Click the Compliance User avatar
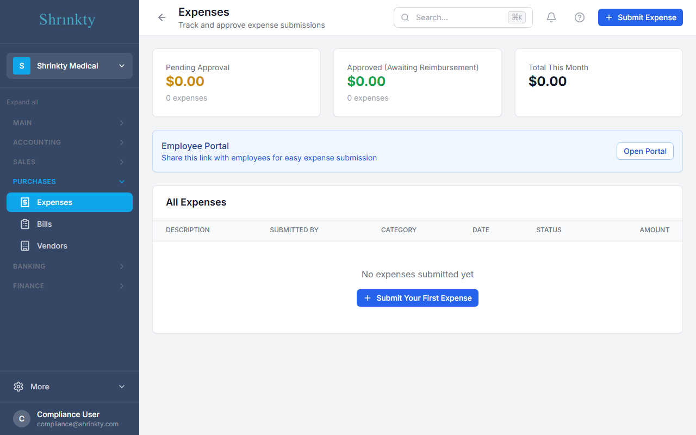 pos(22,419)
